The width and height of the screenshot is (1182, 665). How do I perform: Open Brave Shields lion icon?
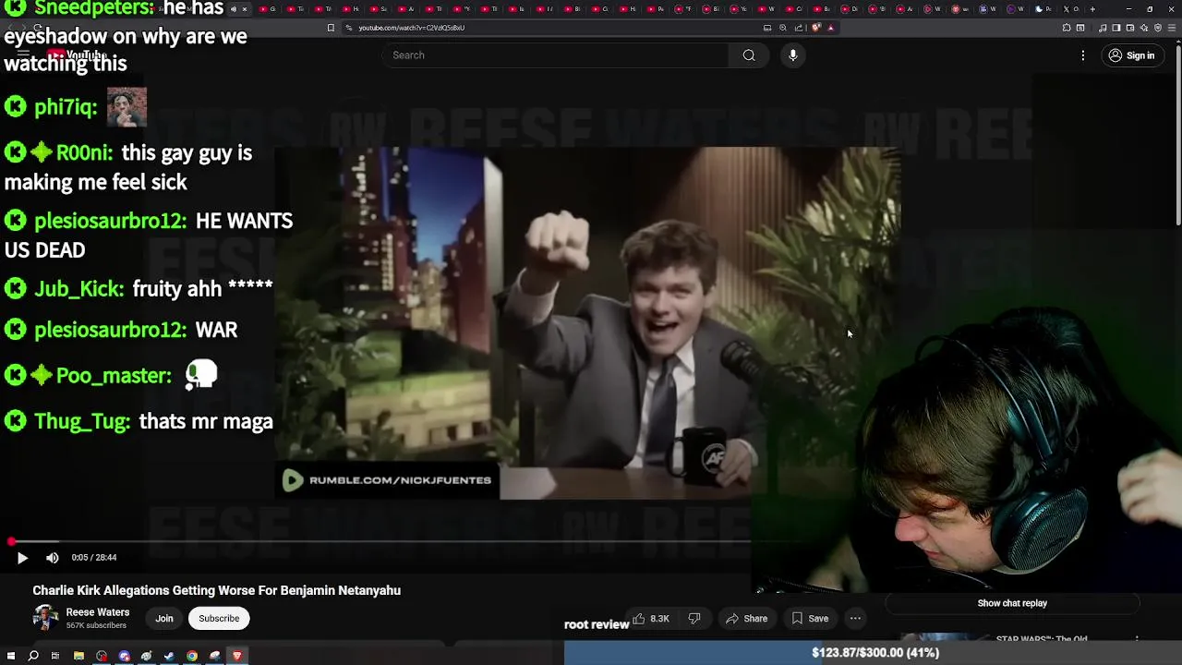(x=816, y=28)
